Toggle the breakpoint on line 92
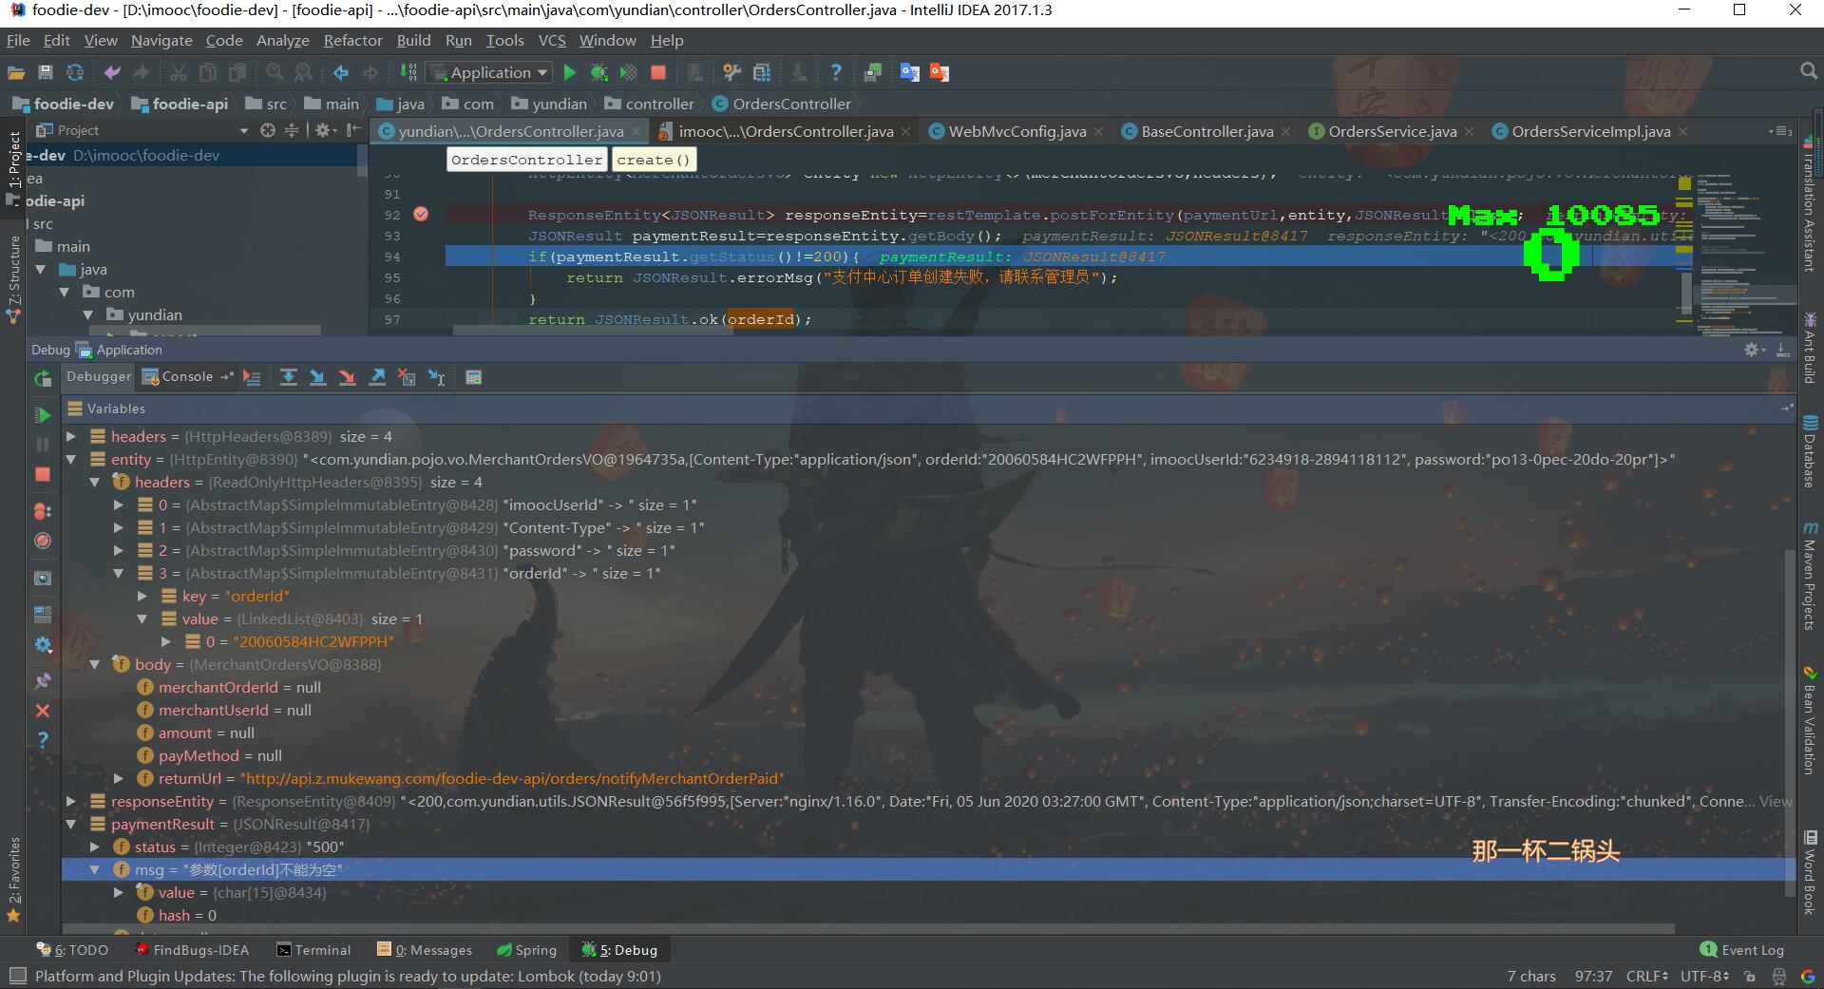This screenshot has width=1824, height=989. pyautogui.click(x=421, y=215)
